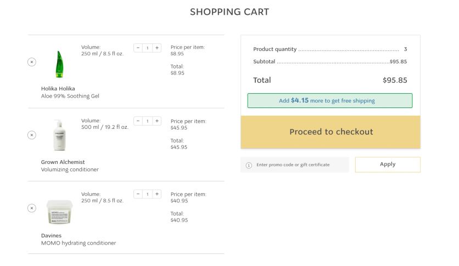Open the Volumizing conditioner product link
Image resolution: width=459 pixels, height=266 pixels.
coord(70,170)
